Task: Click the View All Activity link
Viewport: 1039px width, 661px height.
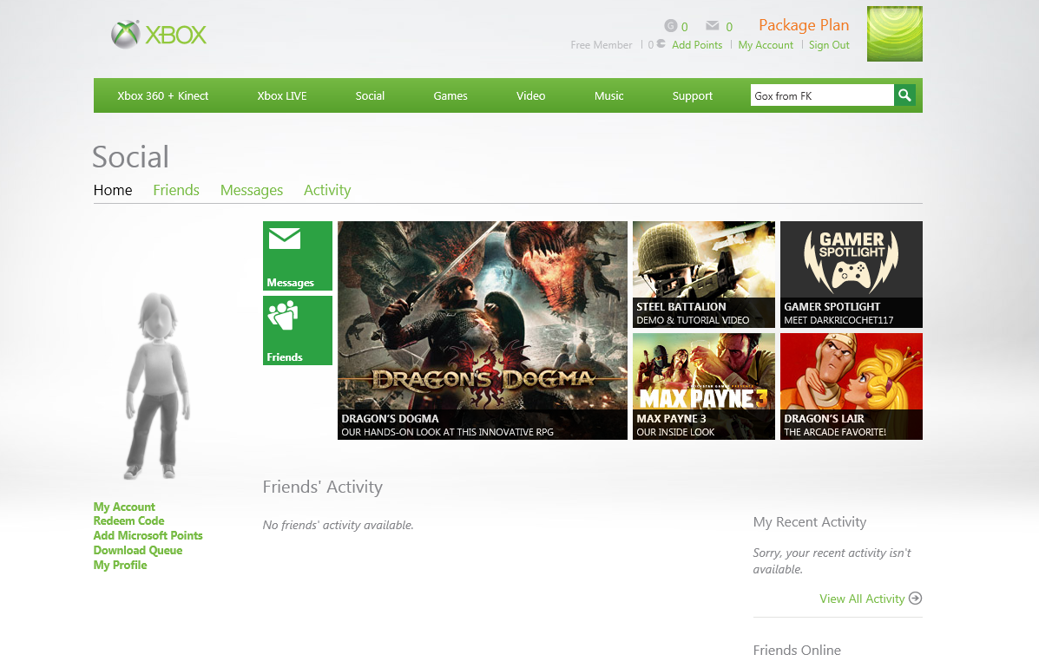Action: pos(862,599)
